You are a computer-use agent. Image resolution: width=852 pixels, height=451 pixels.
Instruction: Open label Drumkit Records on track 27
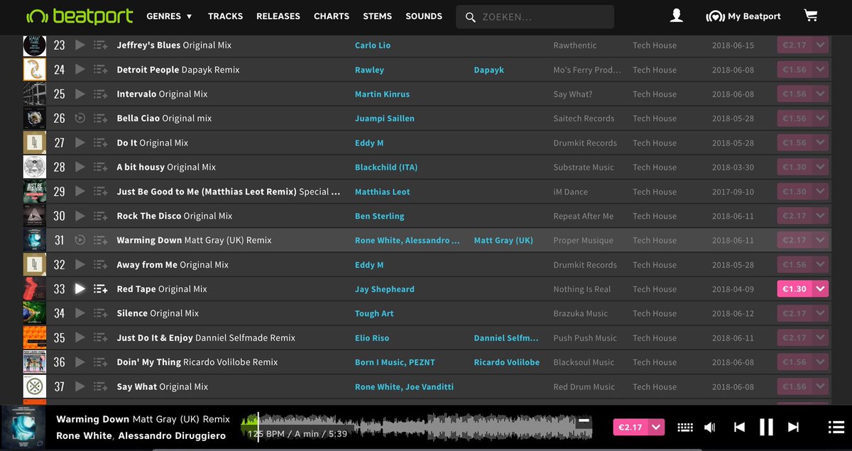coord(585,143)
